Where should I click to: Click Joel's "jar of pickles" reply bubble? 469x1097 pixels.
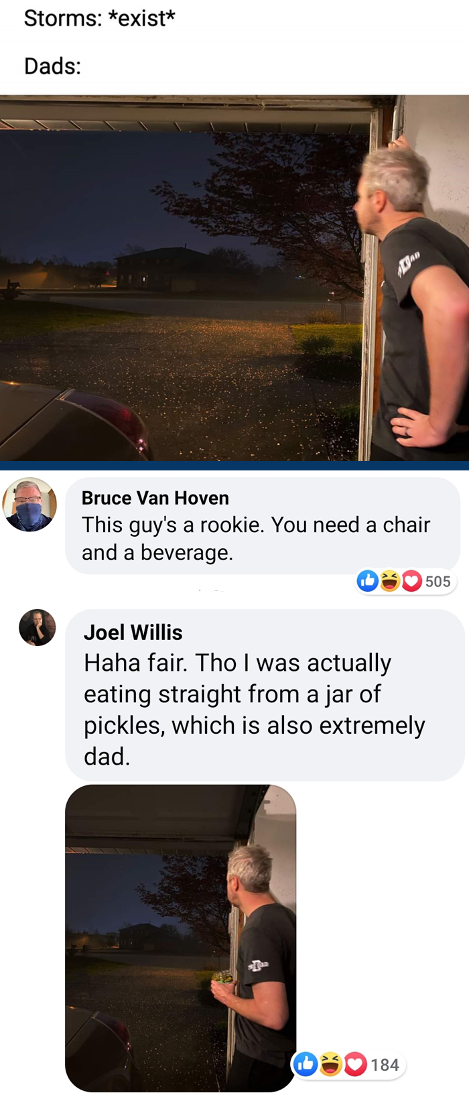pos(265,695)
